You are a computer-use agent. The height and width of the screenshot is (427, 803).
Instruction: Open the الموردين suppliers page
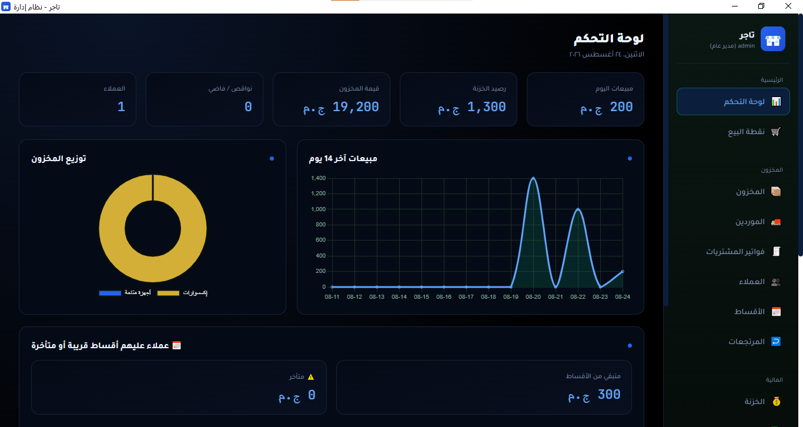(x=733, y=222)
